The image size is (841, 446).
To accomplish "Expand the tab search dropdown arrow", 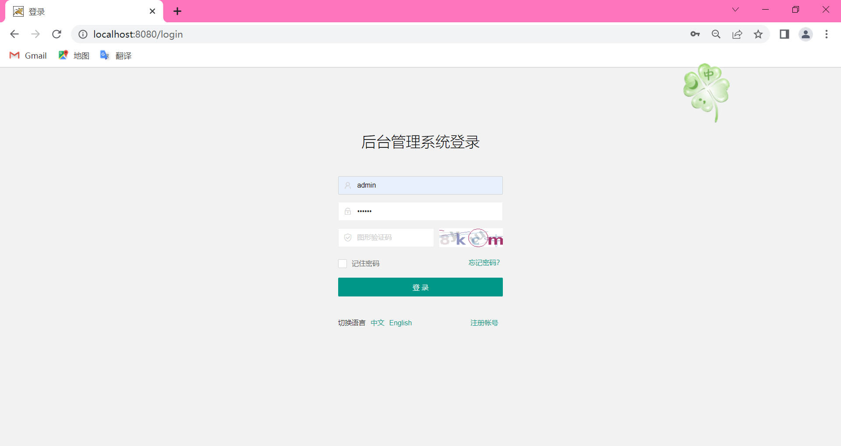I will tap(735, 10).
